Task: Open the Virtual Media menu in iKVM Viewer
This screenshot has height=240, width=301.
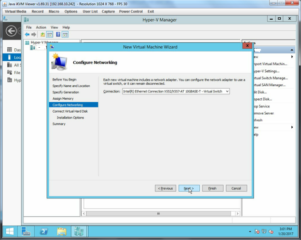Action: (x=15, y=12)
